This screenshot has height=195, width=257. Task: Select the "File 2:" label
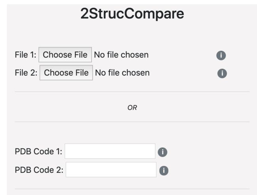tap(26, 73)
